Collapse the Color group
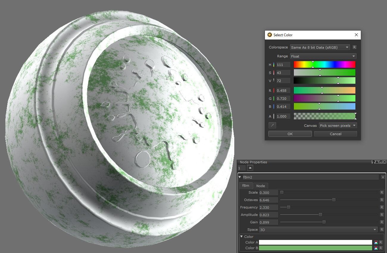 [242, 237]
